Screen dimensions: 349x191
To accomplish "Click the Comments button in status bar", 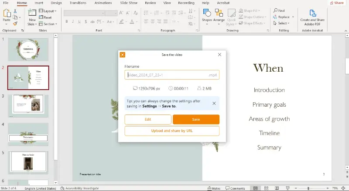I will (x=235, y=188).
